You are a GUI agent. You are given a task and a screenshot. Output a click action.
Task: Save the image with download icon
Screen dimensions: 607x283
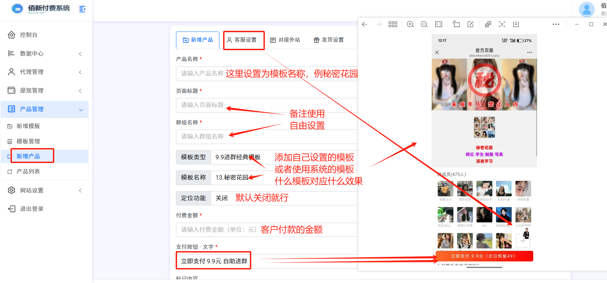point(516,24)
